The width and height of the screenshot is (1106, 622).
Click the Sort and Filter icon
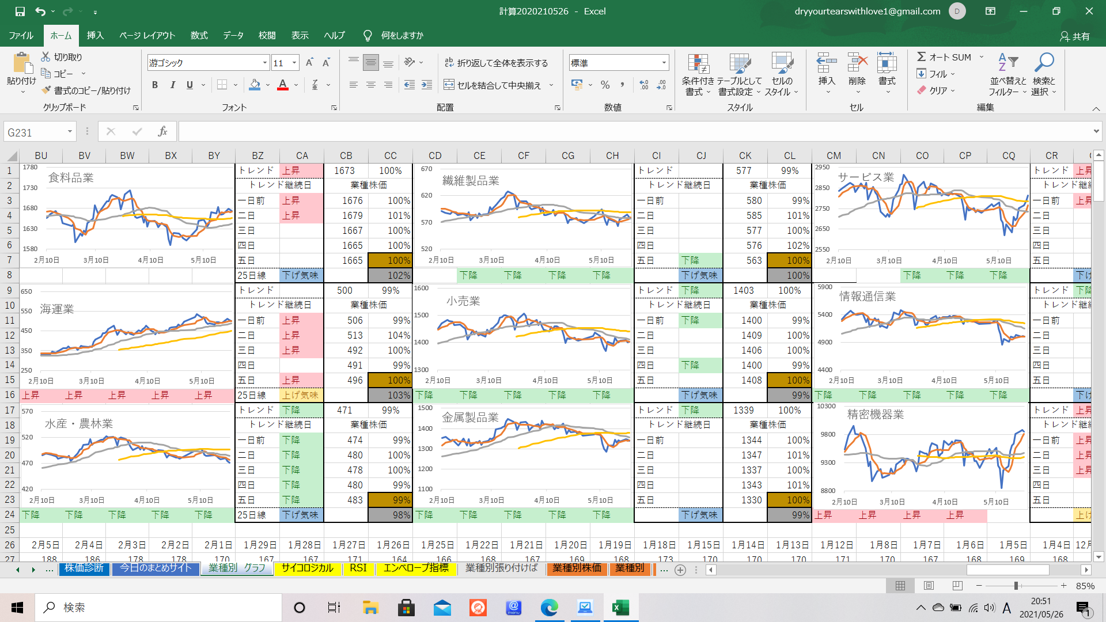pos(1008,63)
